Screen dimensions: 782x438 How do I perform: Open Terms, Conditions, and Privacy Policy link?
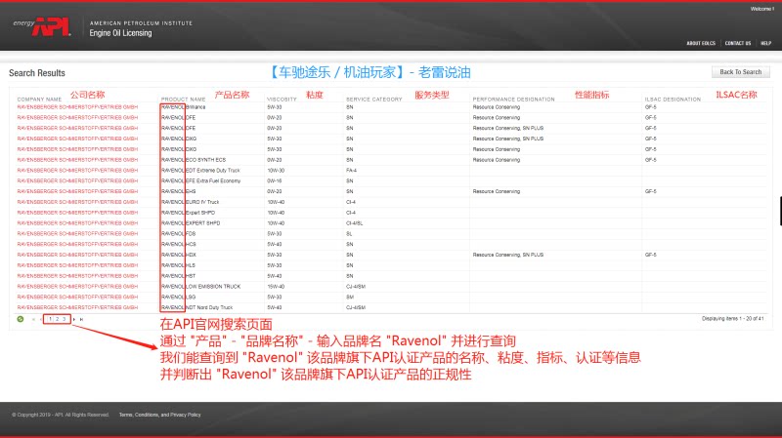point(159,415)
